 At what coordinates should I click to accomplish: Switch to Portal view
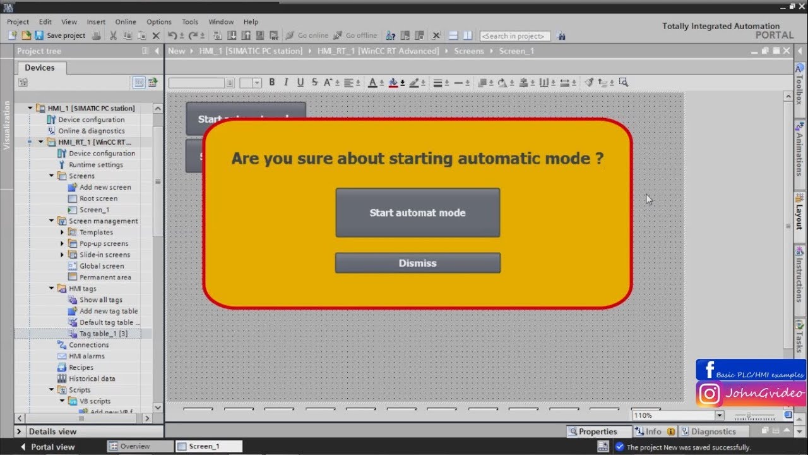pos(47,447)
